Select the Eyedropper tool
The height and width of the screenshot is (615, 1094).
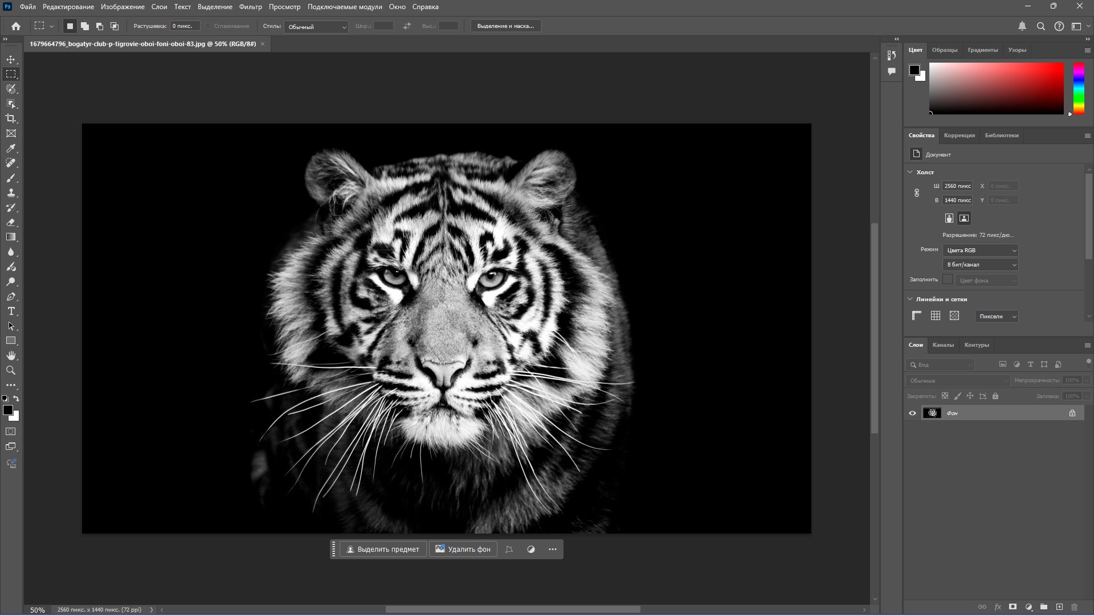[11, 148]
